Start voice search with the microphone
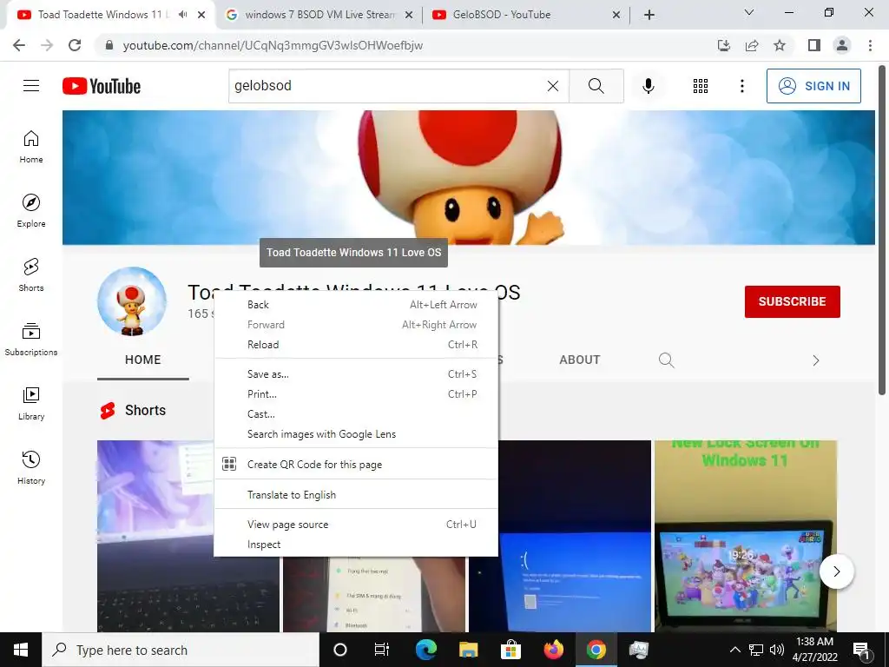The width and height of the screenshot is (889, 667). pos(648,86)
